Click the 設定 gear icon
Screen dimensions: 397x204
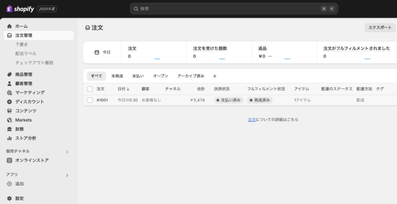9,199
